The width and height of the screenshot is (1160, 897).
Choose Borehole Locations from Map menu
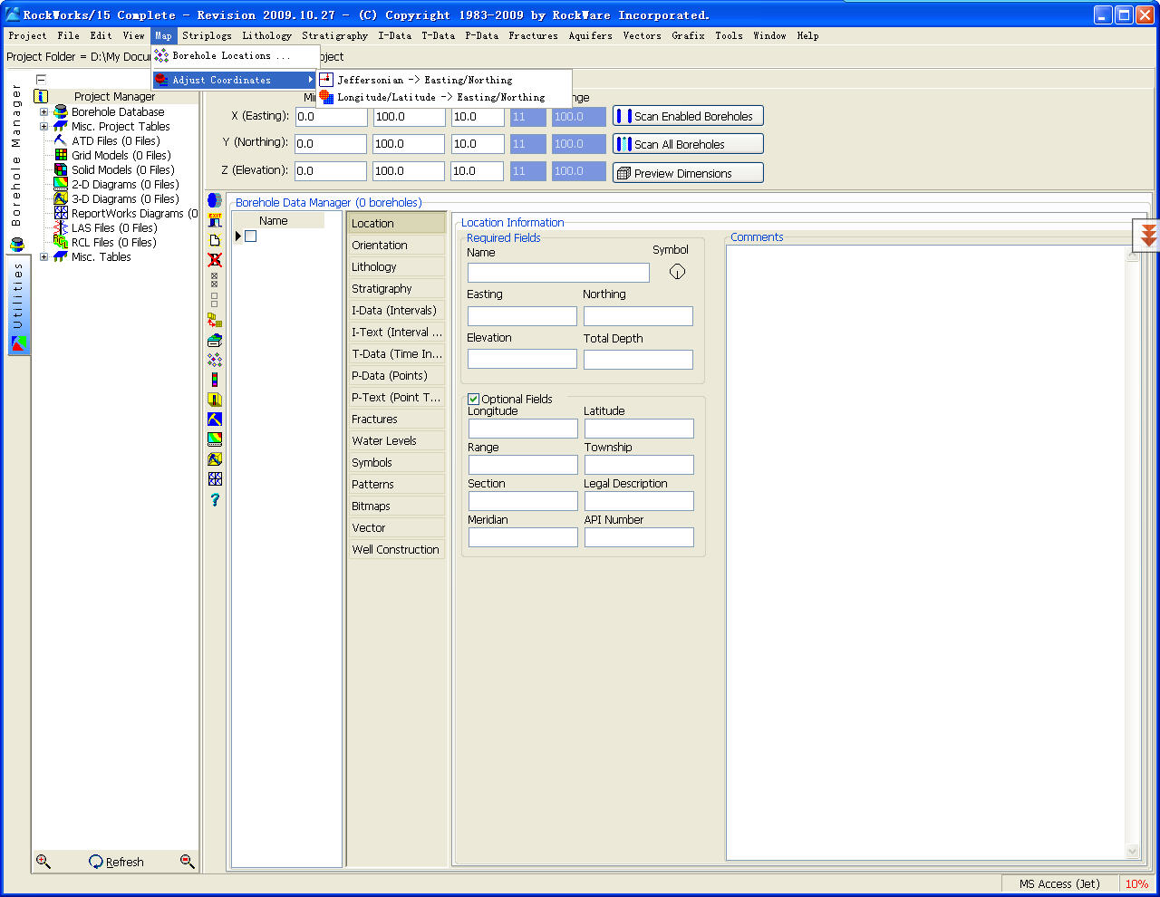(235, 55)
